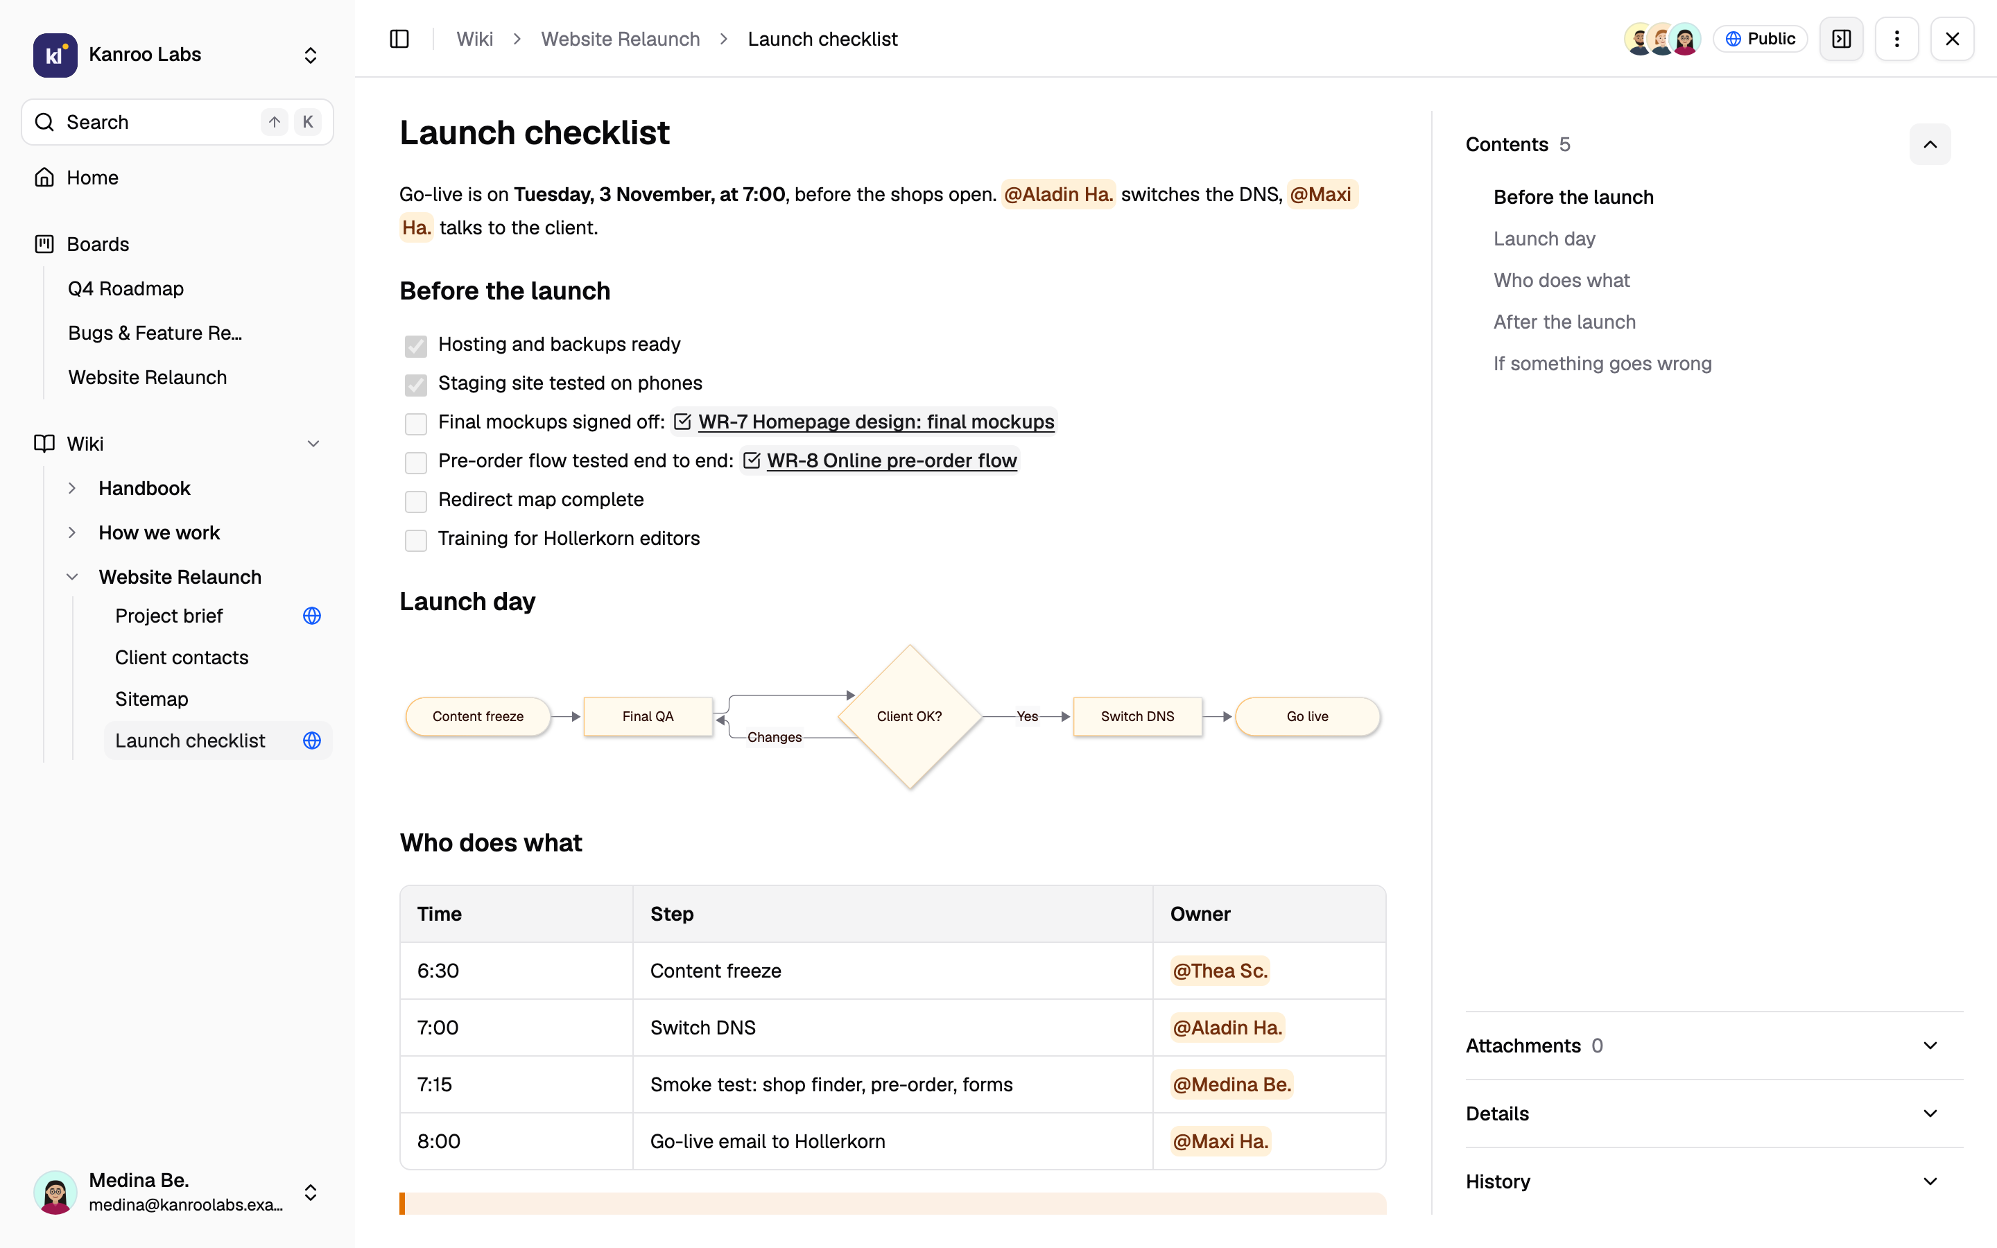Open the three-dot more options menu
The height and width of the screenshot is (1248, 1997).
[1896, 39]
